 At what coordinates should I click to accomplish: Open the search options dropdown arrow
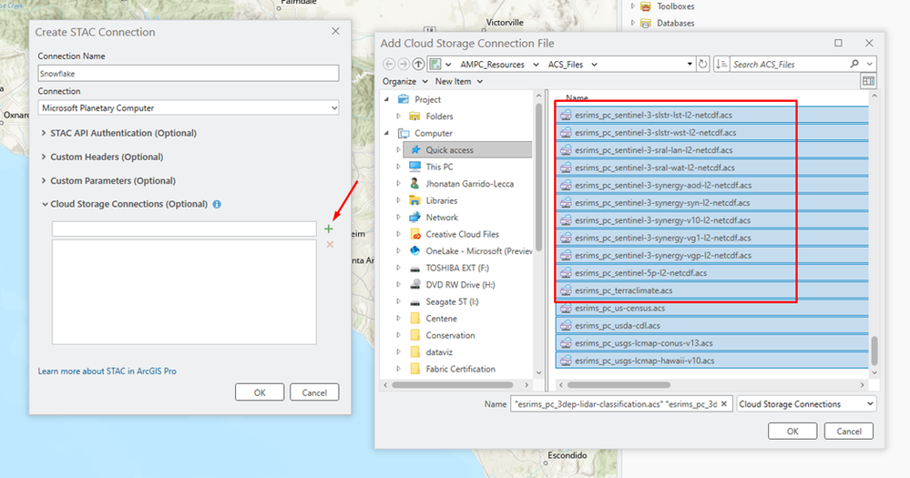click(869, 65)
